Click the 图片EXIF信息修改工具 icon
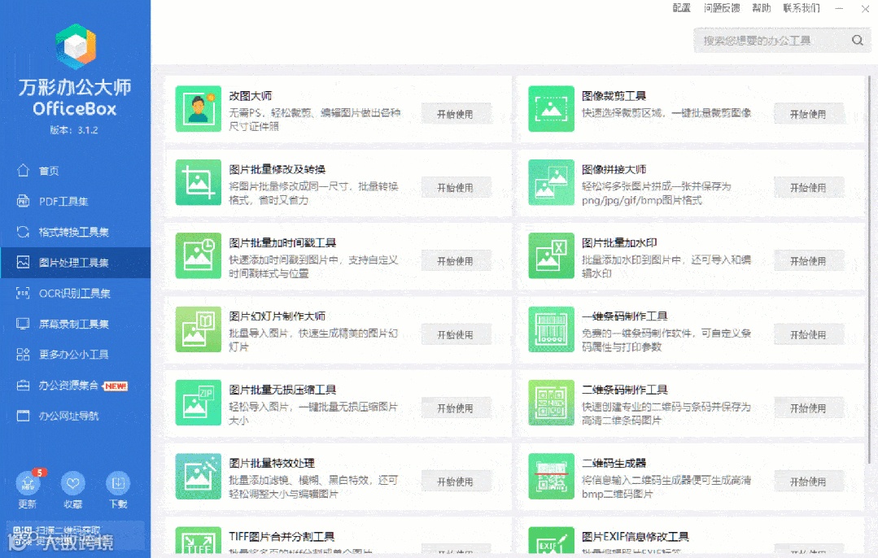Image resolution: width=878 pixels, height=558 pixels. coord(551,541)
